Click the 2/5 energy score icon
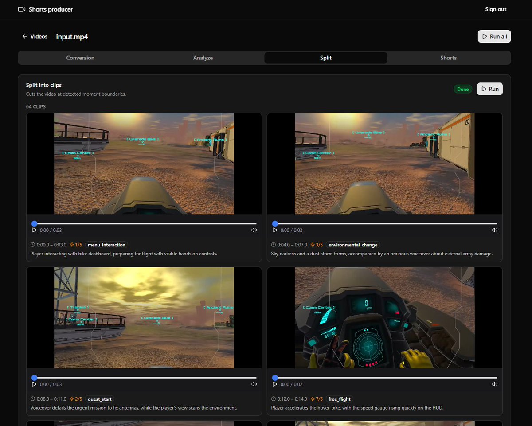This screenshot has width=532, height=426. coord(72,399)
